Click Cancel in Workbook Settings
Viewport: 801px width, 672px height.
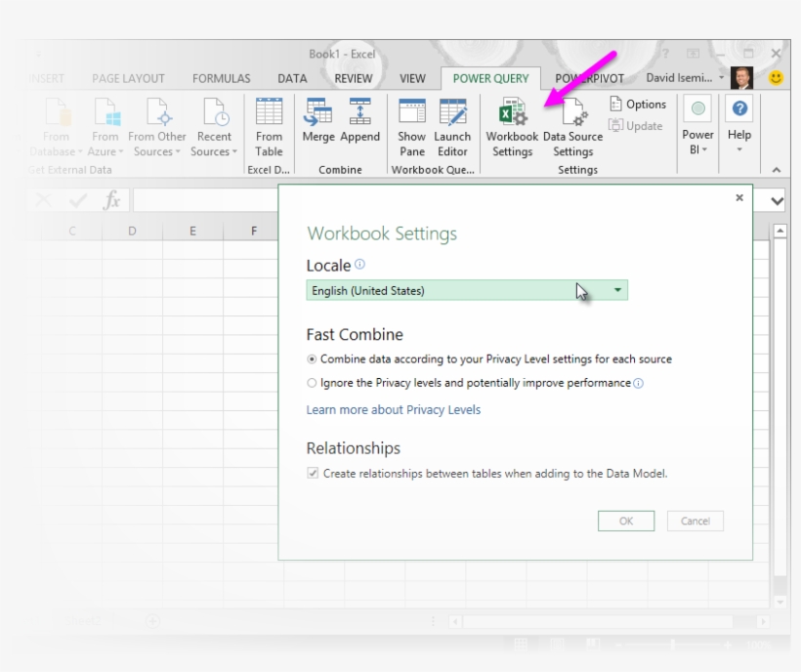pos(696,521)
